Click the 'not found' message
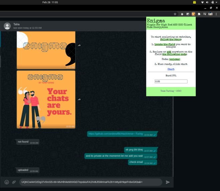Screen dimensions: 220x191 tap(27, 142)
